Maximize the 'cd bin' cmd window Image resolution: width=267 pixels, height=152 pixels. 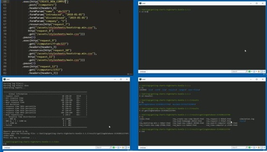click(x=257, y=3)
